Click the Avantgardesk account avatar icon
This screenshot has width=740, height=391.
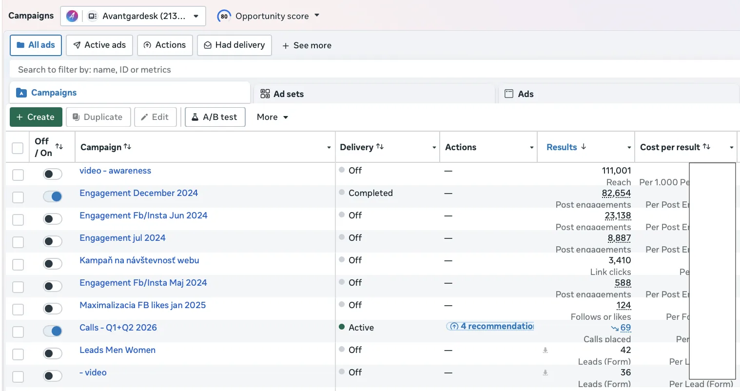[x=72, y=16]
